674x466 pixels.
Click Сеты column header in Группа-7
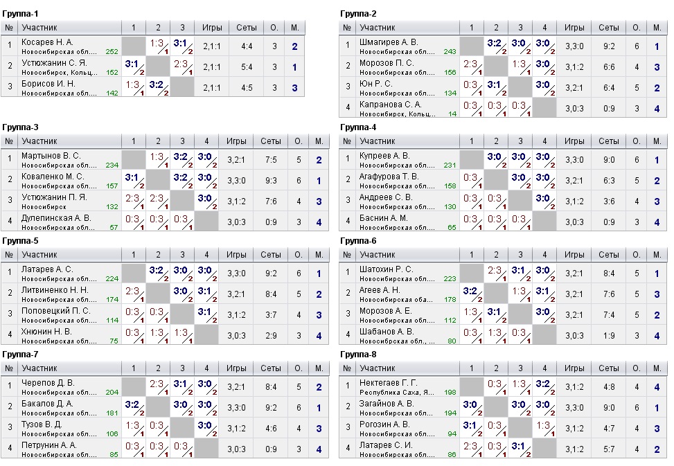(x=270, y=368)
